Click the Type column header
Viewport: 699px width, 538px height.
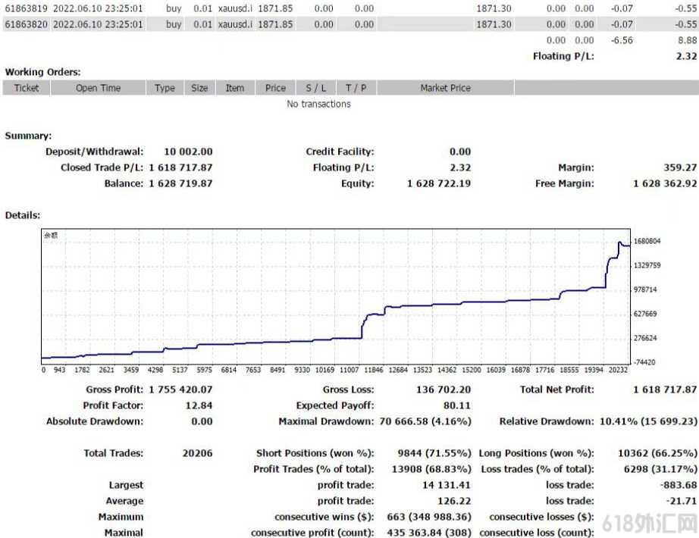pyautogui.click(x=165, y=88)
